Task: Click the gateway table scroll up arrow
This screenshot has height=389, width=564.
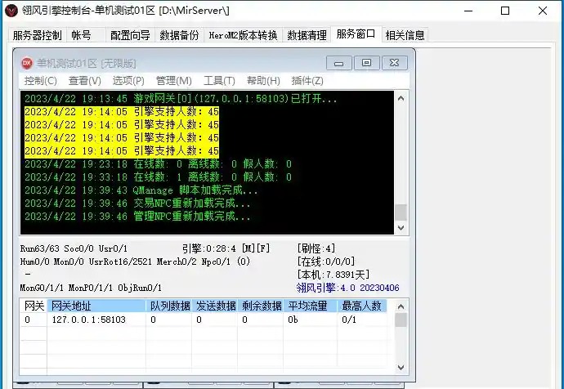Action: coord(401,306)
